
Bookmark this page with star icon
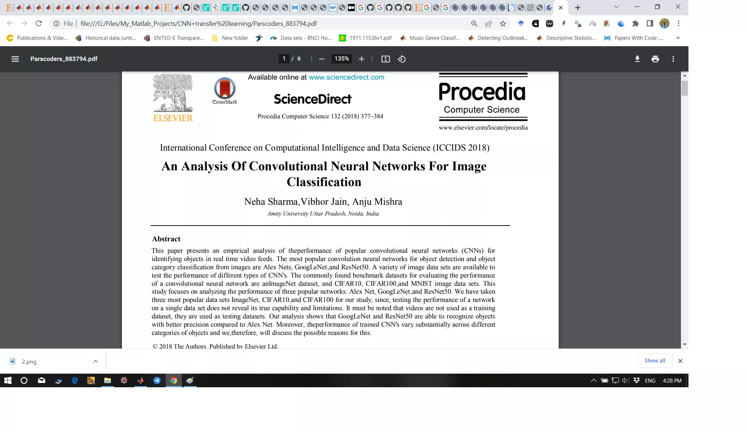coord(503,23)
